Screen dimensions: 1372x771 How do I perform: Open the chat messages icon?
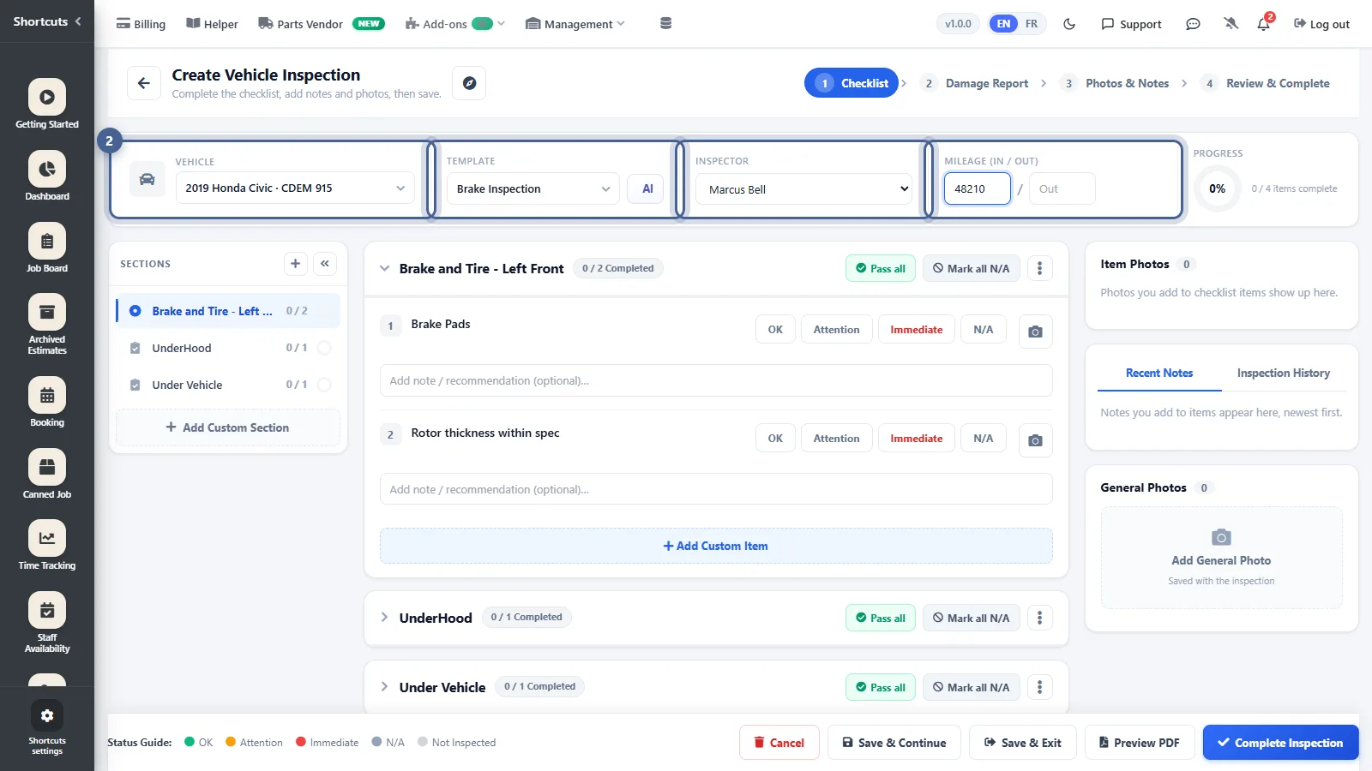[x=1193, y=24]
